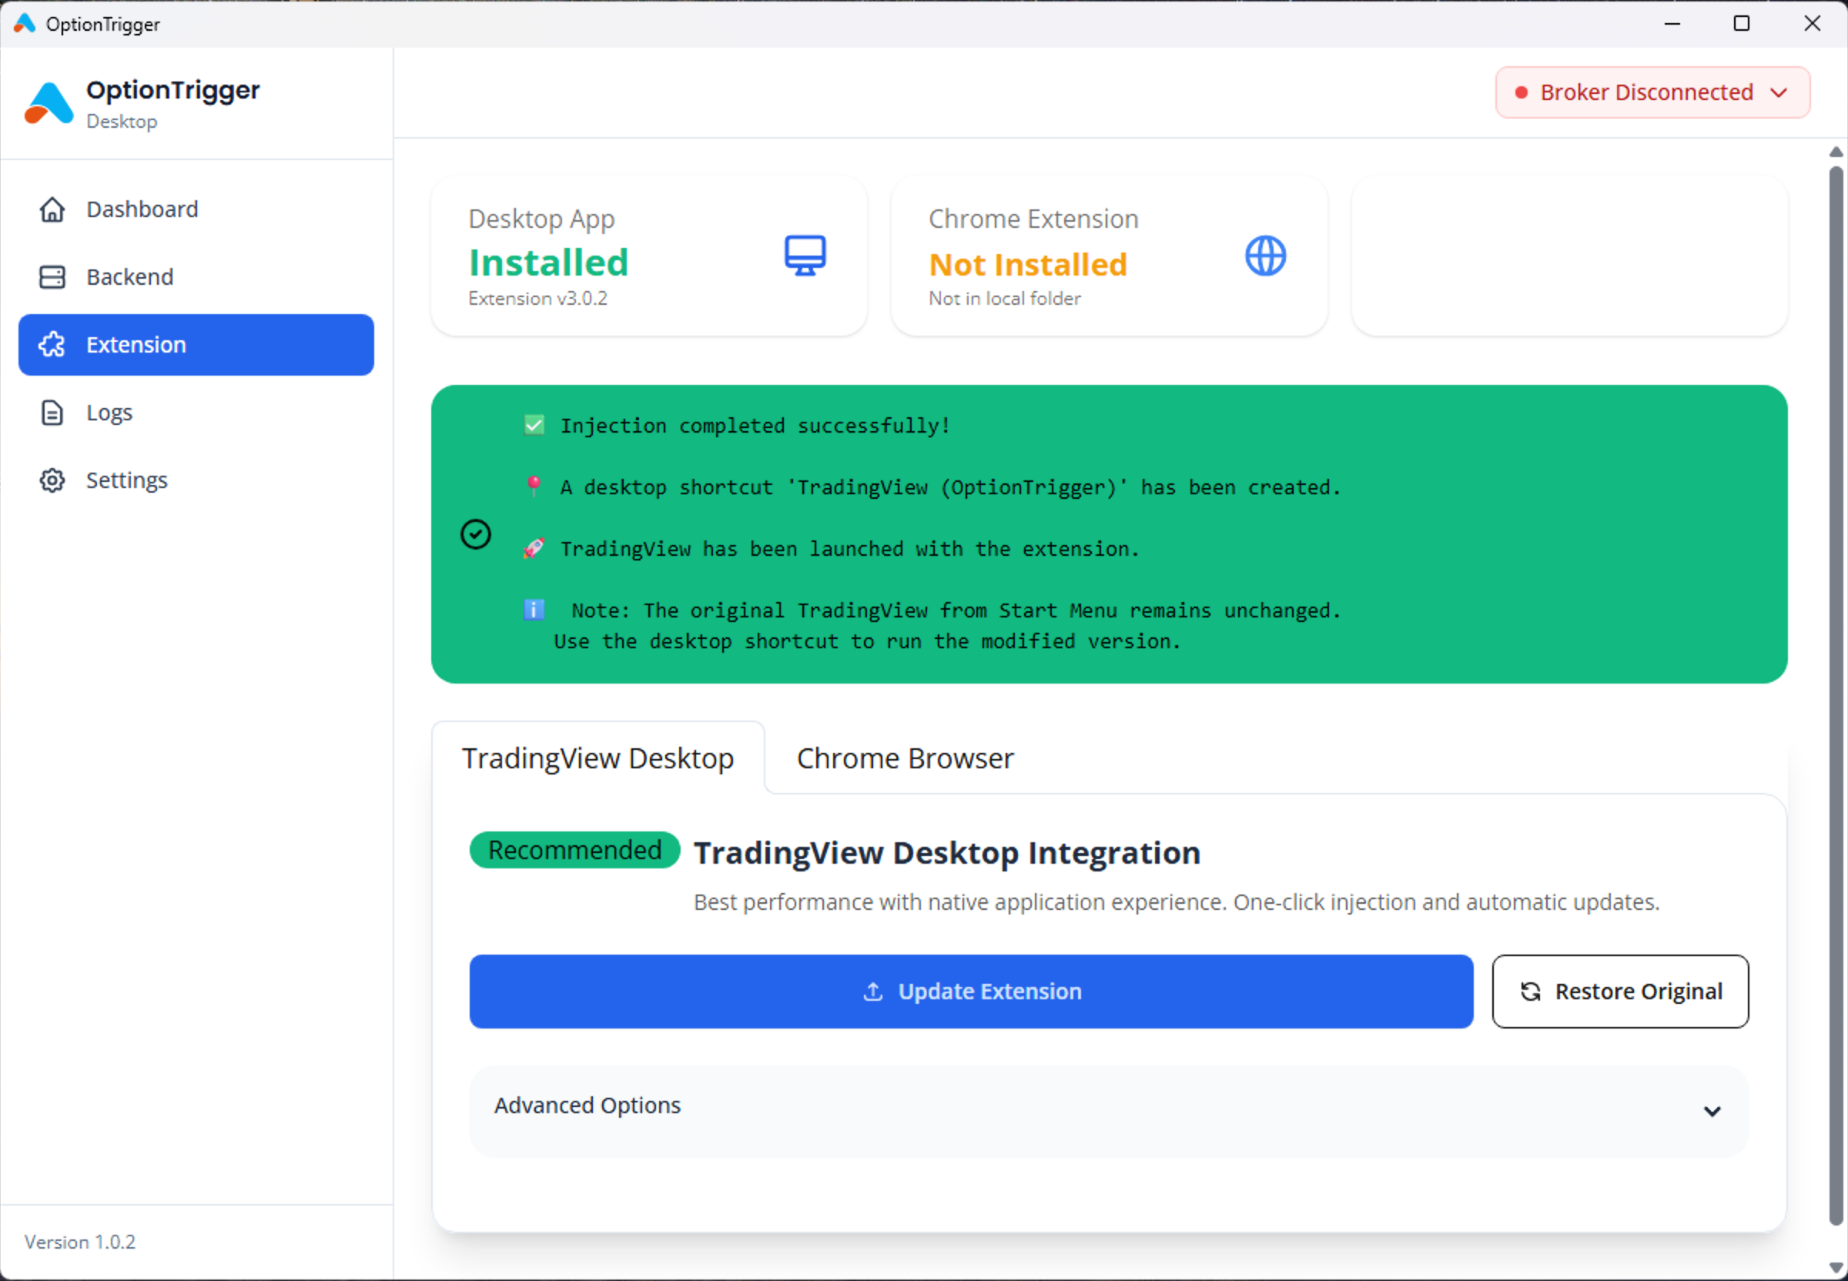Click the green checkbox emoji in message
The width and height of the screenshot is (1848, 1281).
click(x=534, y=426)
